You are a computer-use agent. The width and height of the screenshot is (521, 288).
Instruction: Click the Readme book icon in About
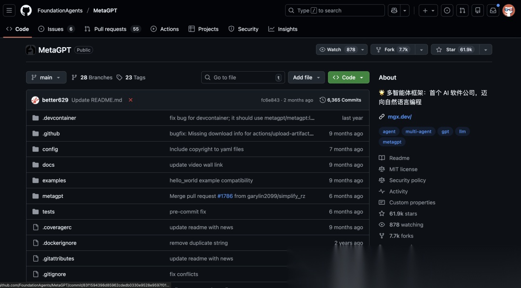pyautogui.click(x=382, y=158)
